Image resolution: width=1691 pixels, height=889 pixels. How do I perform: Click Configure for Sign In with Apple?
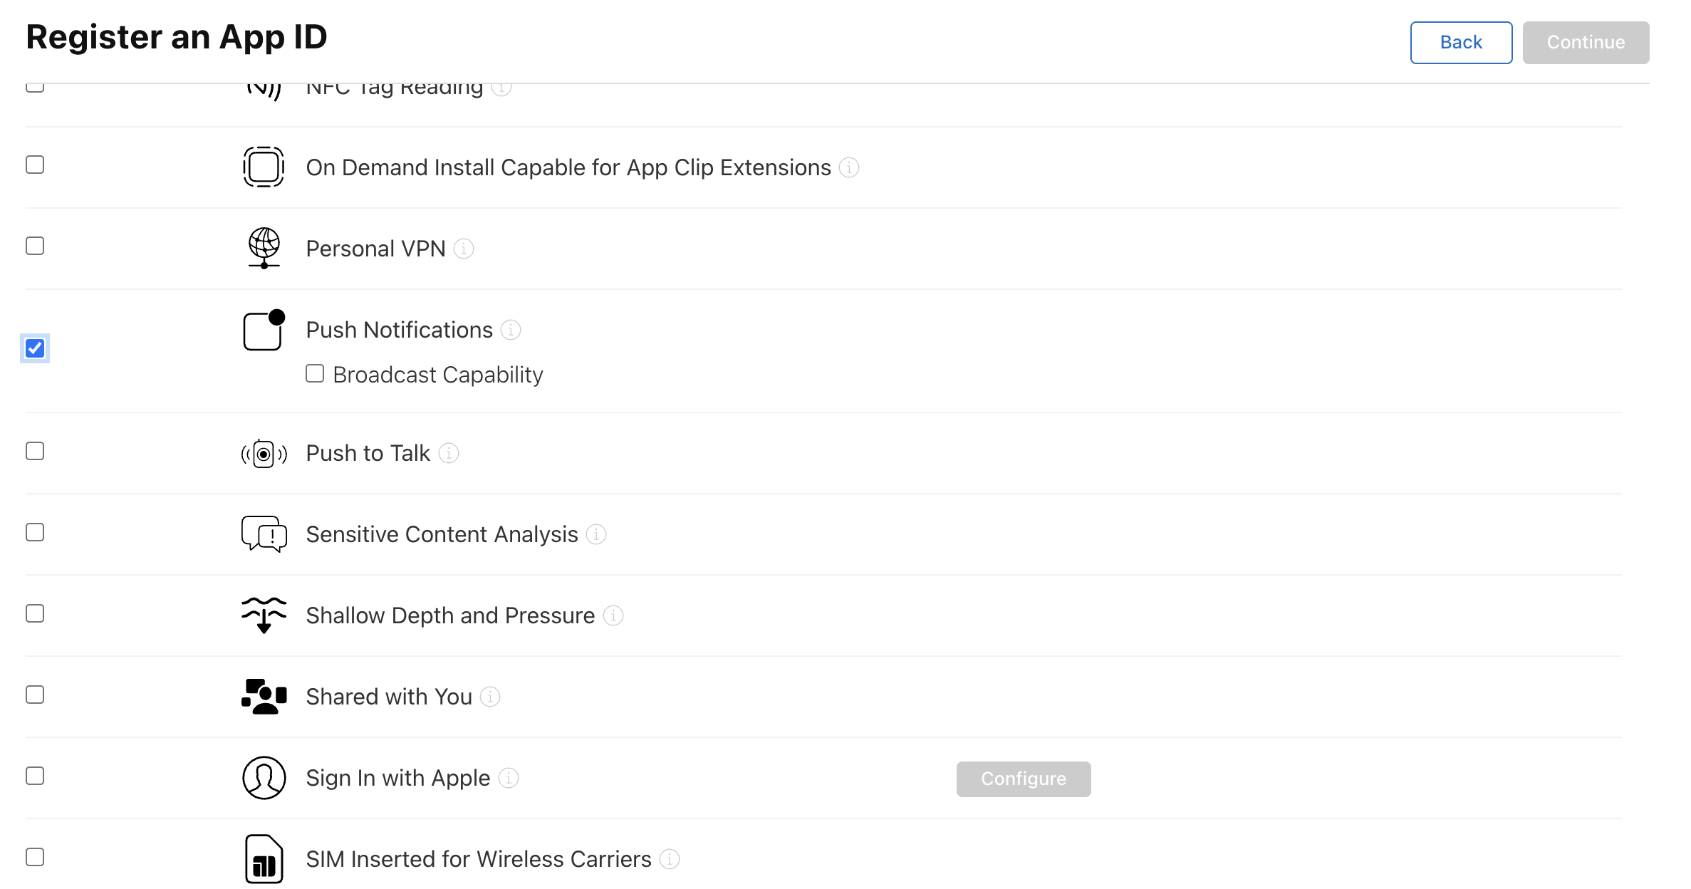coord(1023,779)
